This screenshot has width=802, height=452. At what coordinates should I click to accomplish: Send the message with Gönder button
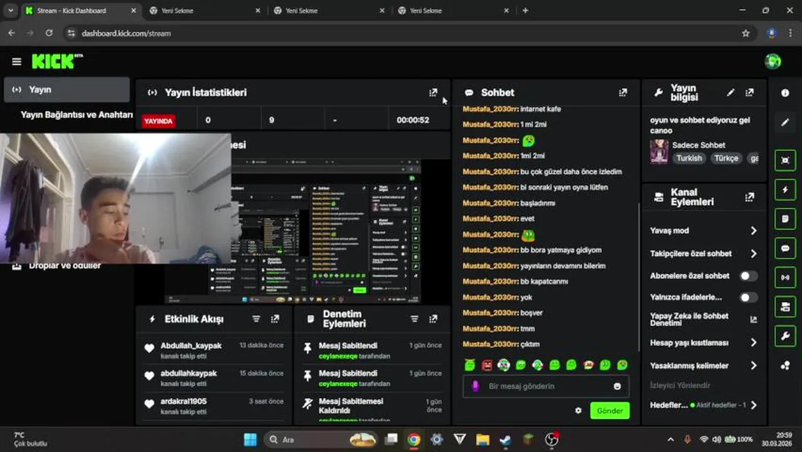609,411
